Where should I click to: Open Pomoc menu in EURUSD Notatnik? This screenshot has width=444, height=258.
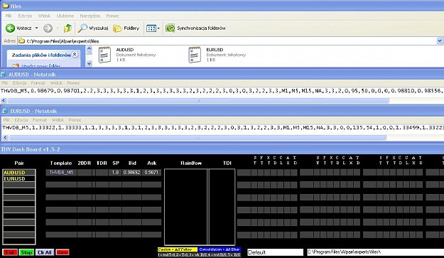coord(75,120)
